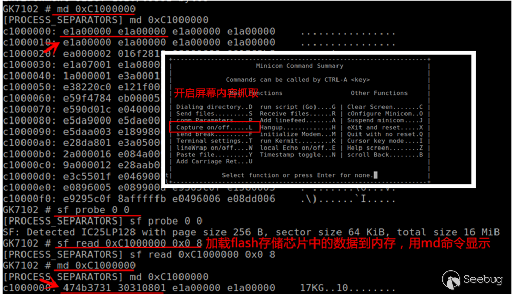Screen dimensions: 517x294
Task: Toggle local Echo on/off entry
Action: click(x=298, y=148)
